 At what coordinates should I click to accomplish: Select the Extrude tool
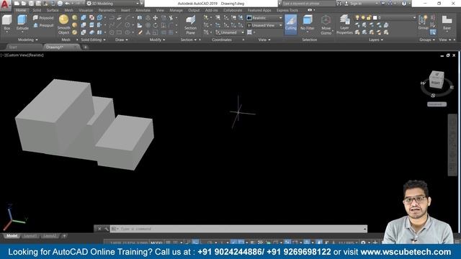[22, 23]
